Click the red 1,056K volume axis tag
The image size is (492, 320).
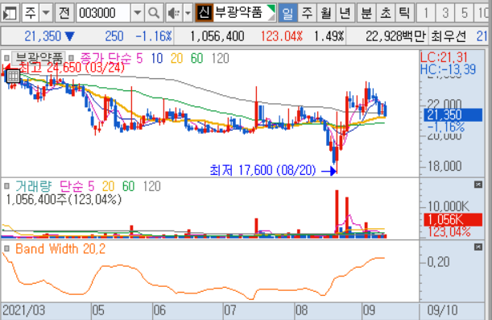point(453,219)
